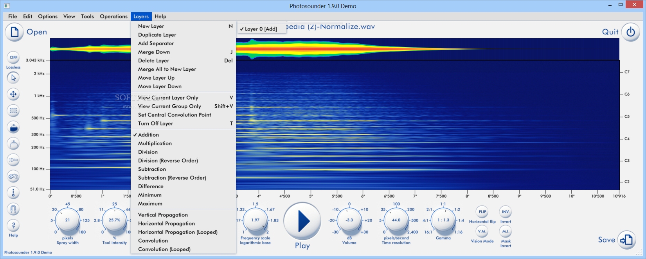Image resolution: width=646 pixels, height=259 pixels.
Task: Toggle Layer 0 [Add] checked entry
Action: 261,29
